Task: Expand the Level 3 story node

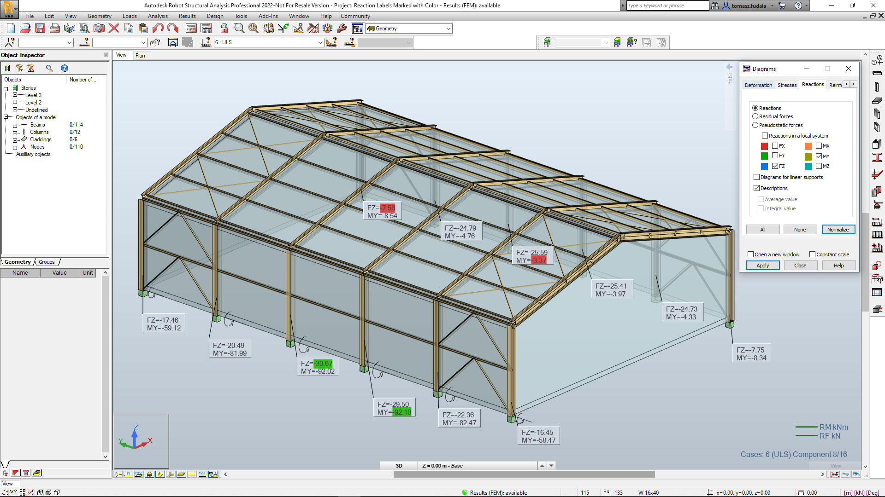Action: (x=15, y=95)
